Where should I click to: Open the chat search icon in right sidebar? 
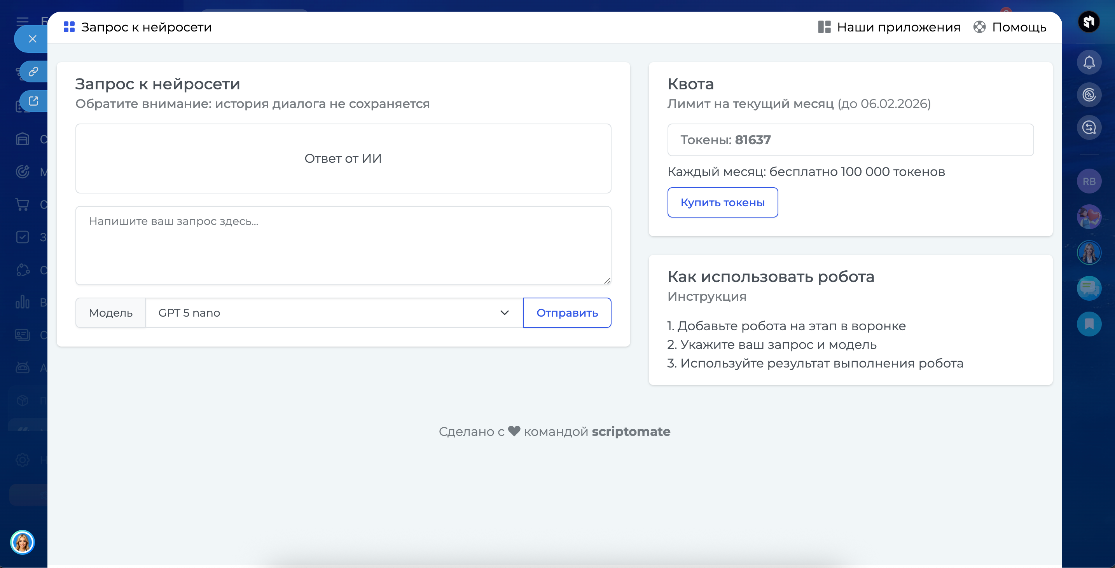point(1089,127)
